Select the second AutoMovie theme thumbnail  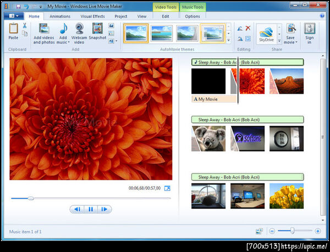click(x=162, y=33)
